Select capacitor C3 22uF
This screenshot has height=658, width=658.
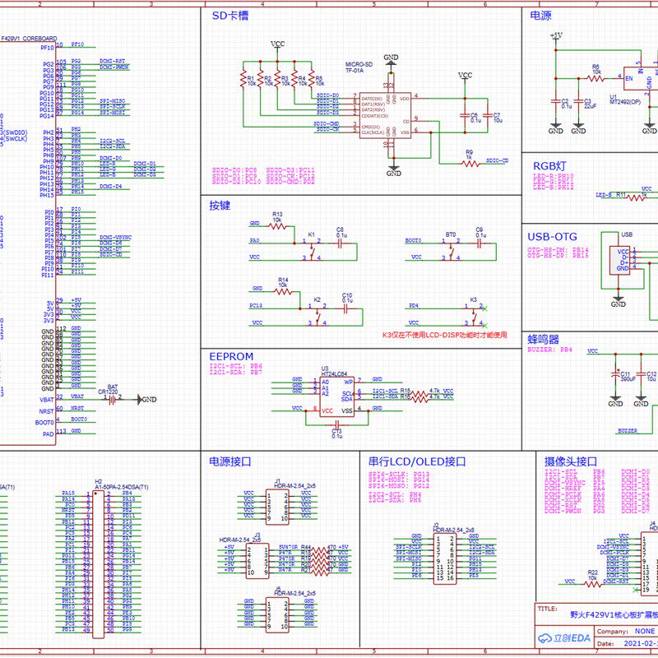coord(579,101)
